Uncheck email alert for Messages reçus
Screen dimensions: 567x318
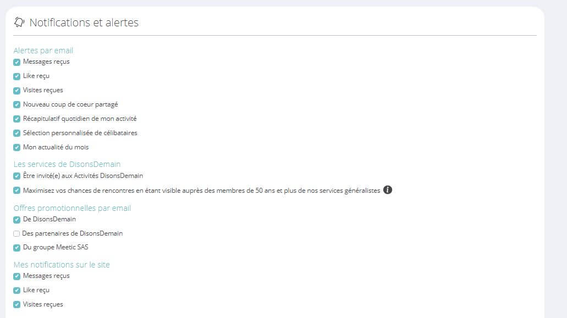click(x=17, y=62)
